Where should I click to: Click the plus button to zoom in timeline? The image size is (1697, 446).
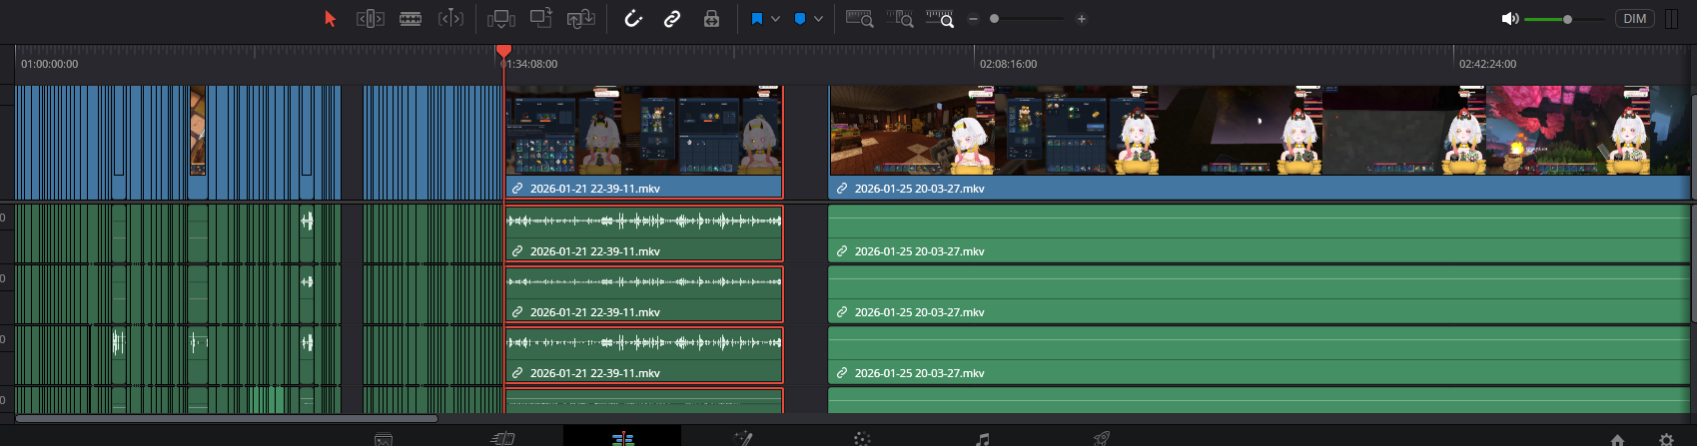pyautogui.click(x=1082, y=19)
